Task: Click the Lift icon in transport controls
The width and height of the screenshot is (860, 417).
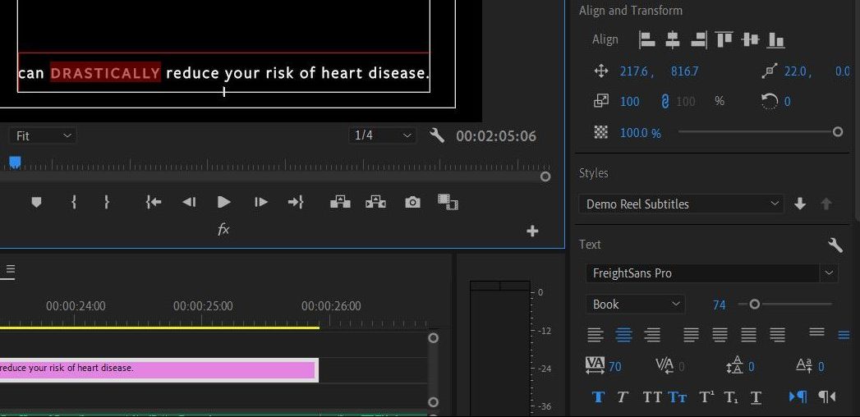Action: coord(340,202)
